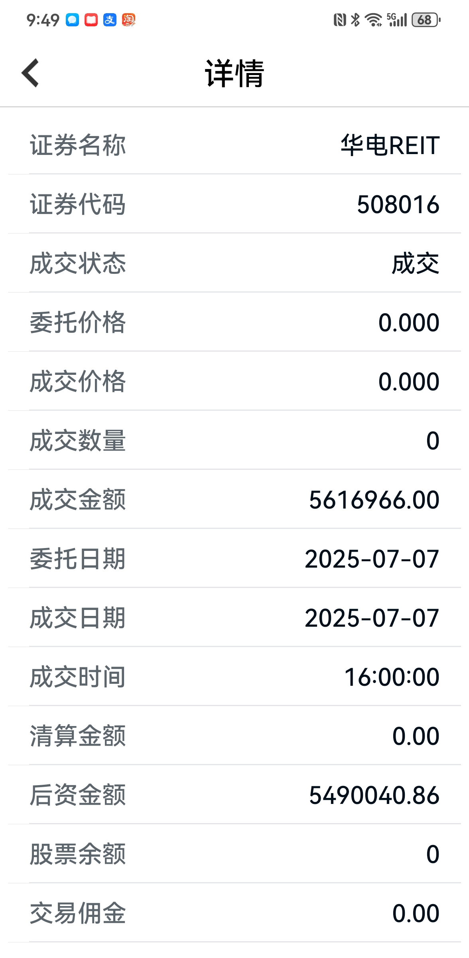Tap the Bluetooth status icon
469x958 pixels.
pos(355,20)
